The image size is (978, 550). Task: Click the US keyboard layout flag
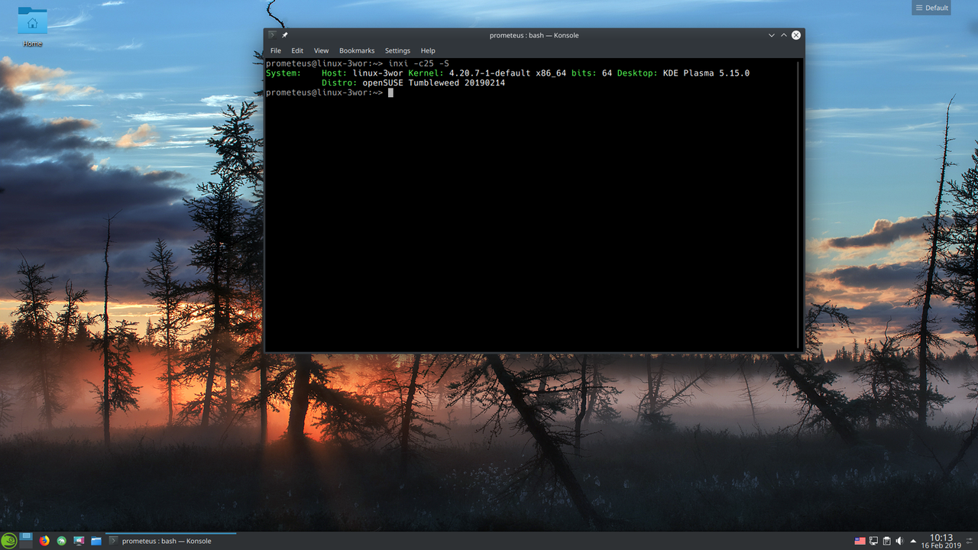[860, 541]
